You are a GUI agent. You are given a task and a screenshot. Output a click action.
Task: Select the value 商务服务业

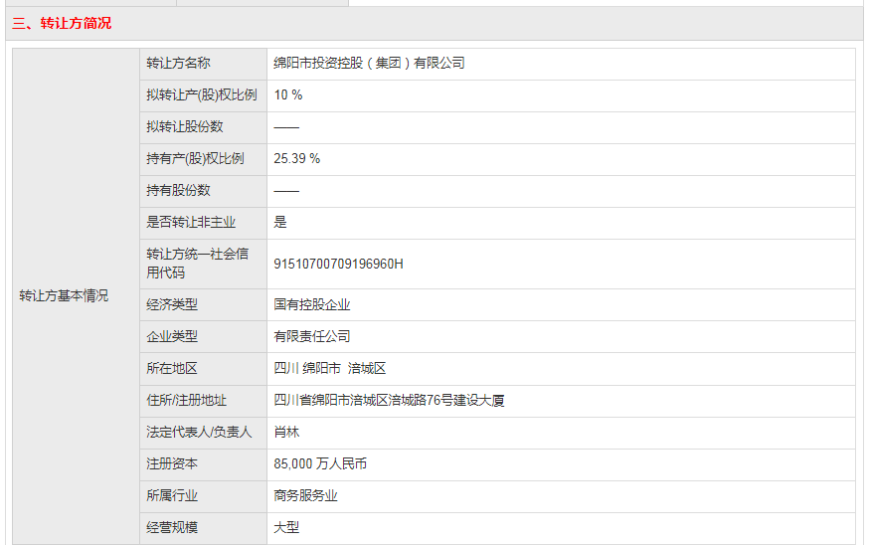[305, 495]
